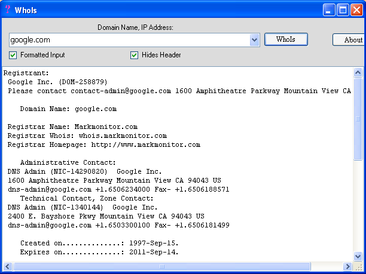
Task: Maximize the WhoIs window
Action: 343,10
